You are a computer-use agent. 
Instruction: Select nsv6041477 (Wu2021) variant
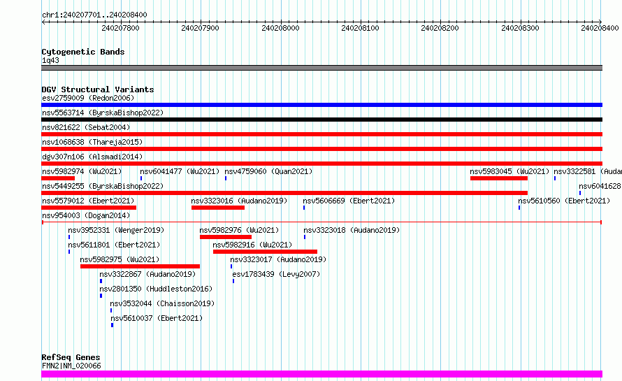(x=180, y=171)
